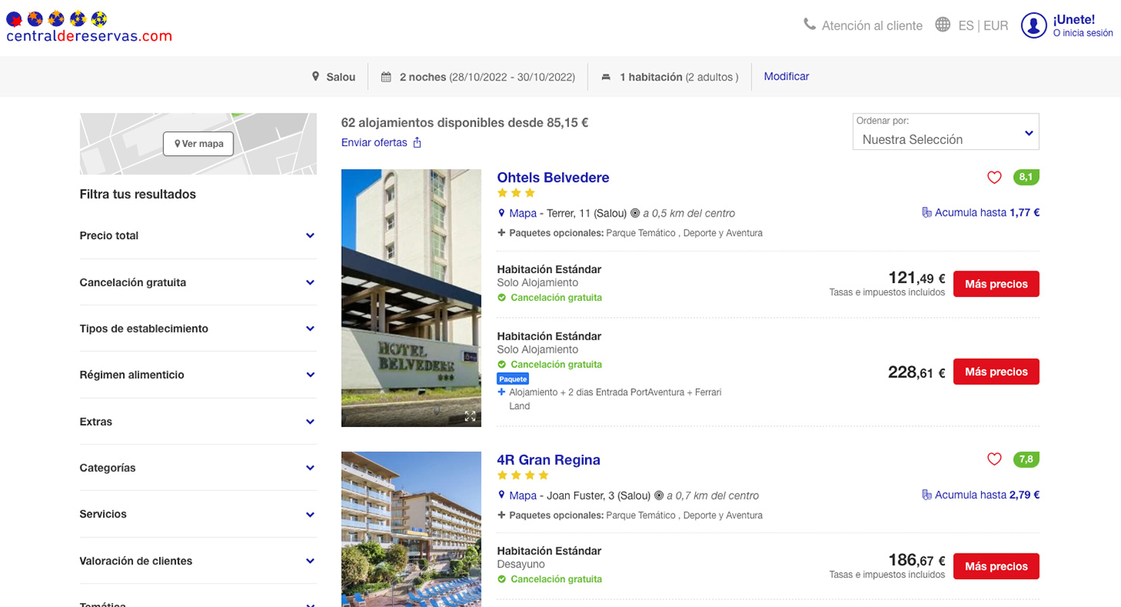Click the coins icon beside Acumula hasta 2,79 €
Image resolution: width=1121 pixels, height=607 pixels.
click(926, 495)
